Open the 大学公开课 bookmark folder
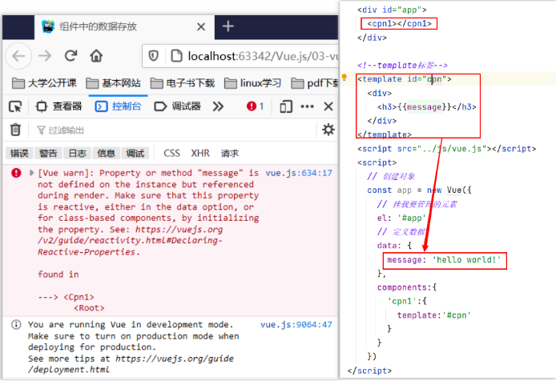This screenshot has width=556, height=381. click(x=44, y=83)
